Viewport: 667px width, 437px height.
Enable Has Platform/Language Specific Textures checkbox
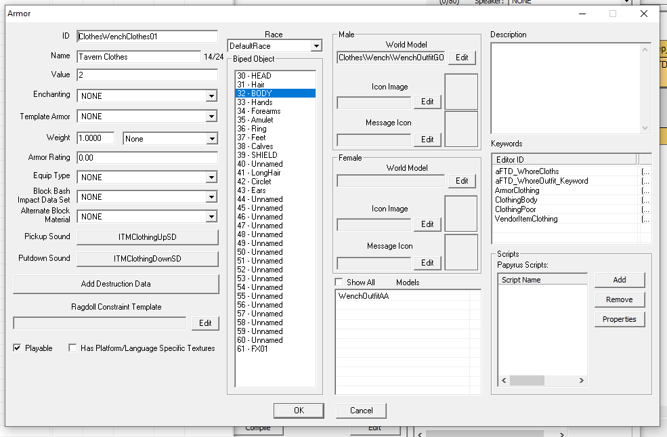point(72,348)
